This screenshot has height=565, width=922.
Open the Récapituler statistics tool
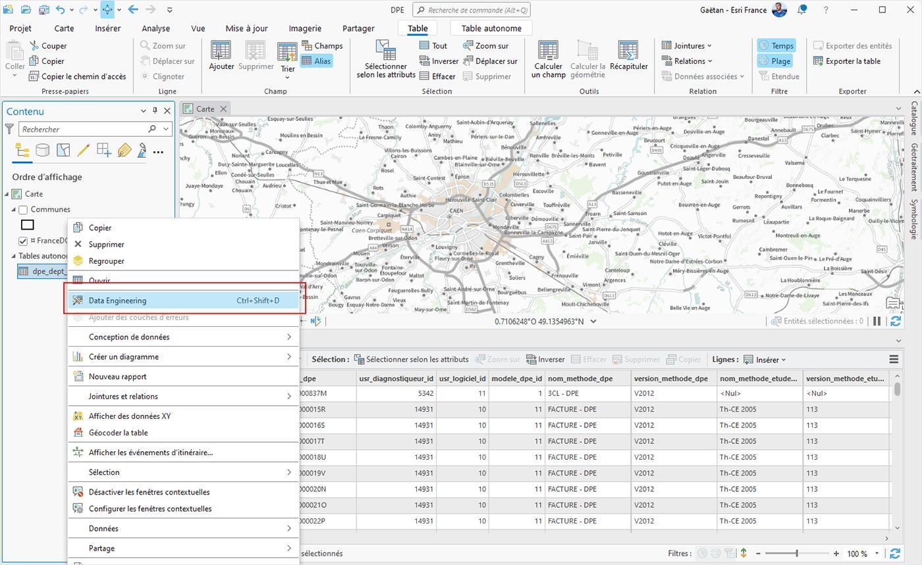628,56
